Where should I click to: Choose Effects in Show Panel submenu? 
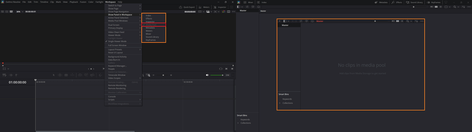[x=154, y=19]
